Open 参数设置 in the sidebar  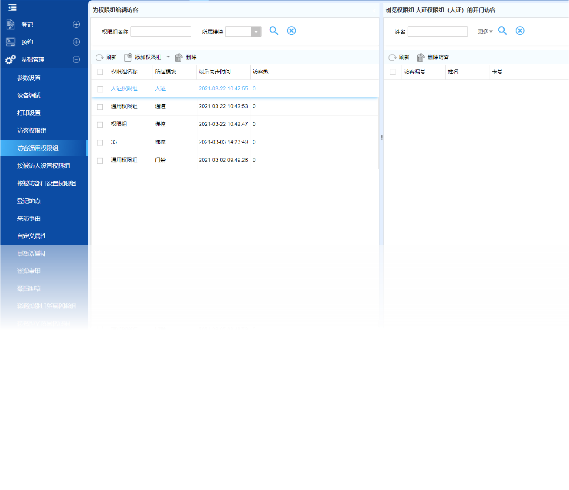click(29, 78)
